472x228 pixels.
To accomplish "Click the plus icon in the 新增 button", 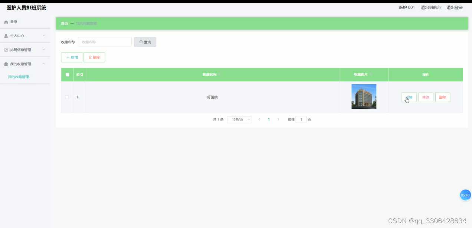I will [x=68, y=57].
